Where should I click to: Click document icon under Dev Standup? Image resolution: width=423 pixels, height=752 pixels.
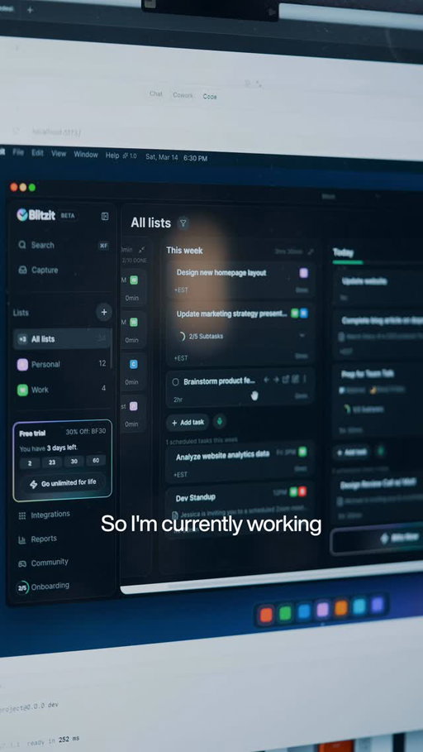[176, 515]
